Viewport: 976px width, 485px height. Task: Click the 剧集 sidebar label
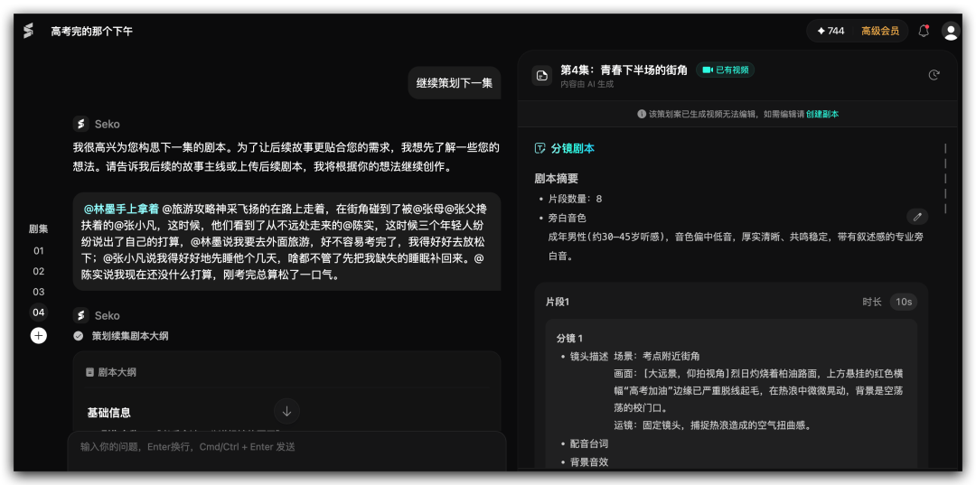click(x=39, y=229)
